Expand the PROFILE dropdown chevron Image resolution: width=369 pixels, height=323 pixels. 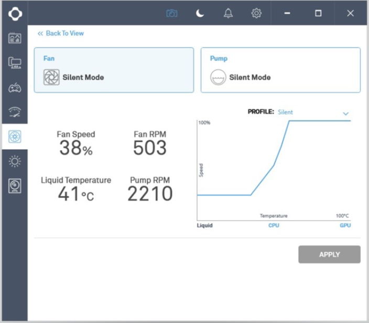pos(345,113)
